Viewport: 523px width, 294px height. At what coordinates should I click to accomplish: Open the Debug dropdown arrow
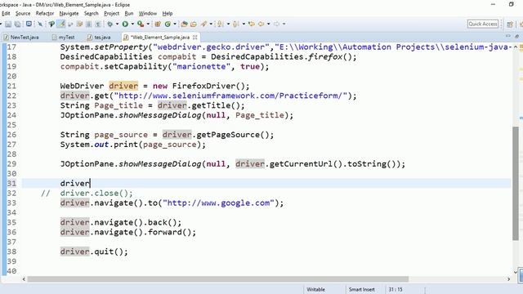117,24
